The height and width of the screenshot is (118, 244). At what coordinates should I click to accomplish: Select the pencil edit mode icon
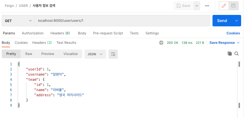pos(224,6)
